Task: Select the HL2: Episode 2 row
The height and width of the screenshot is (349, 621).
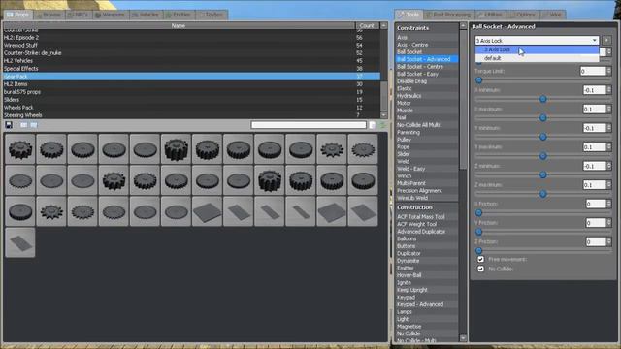Action: [191, 37]
